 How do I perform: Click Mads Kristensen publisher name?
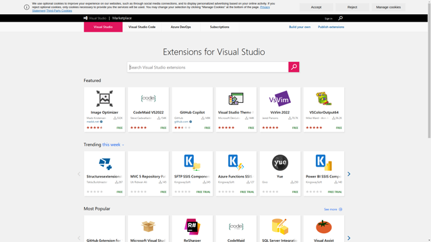pyautogui.click(x=96, y=118)
